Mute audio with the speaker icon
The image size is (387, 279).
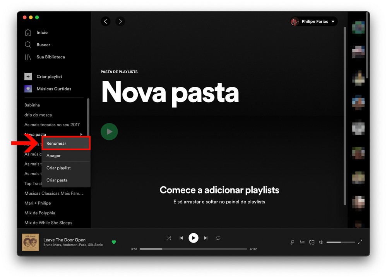click(321, 242)
